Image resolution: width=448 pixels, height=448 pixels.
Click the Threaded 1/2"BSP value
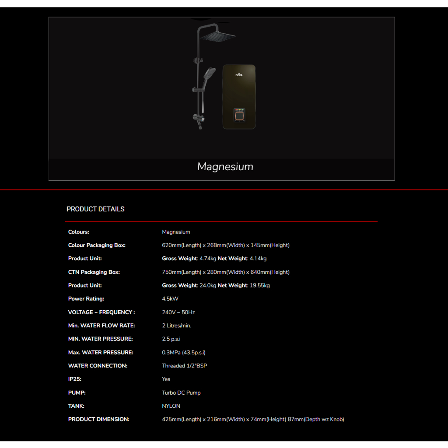click(184, 366)
